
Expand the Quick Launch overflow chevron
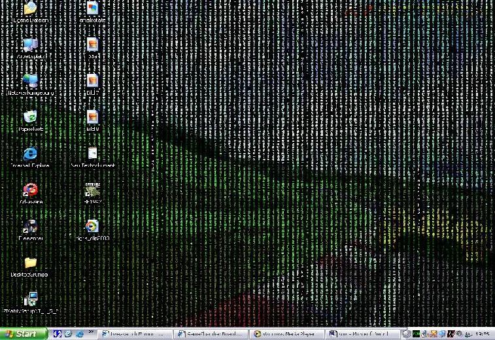pos(91,333)
